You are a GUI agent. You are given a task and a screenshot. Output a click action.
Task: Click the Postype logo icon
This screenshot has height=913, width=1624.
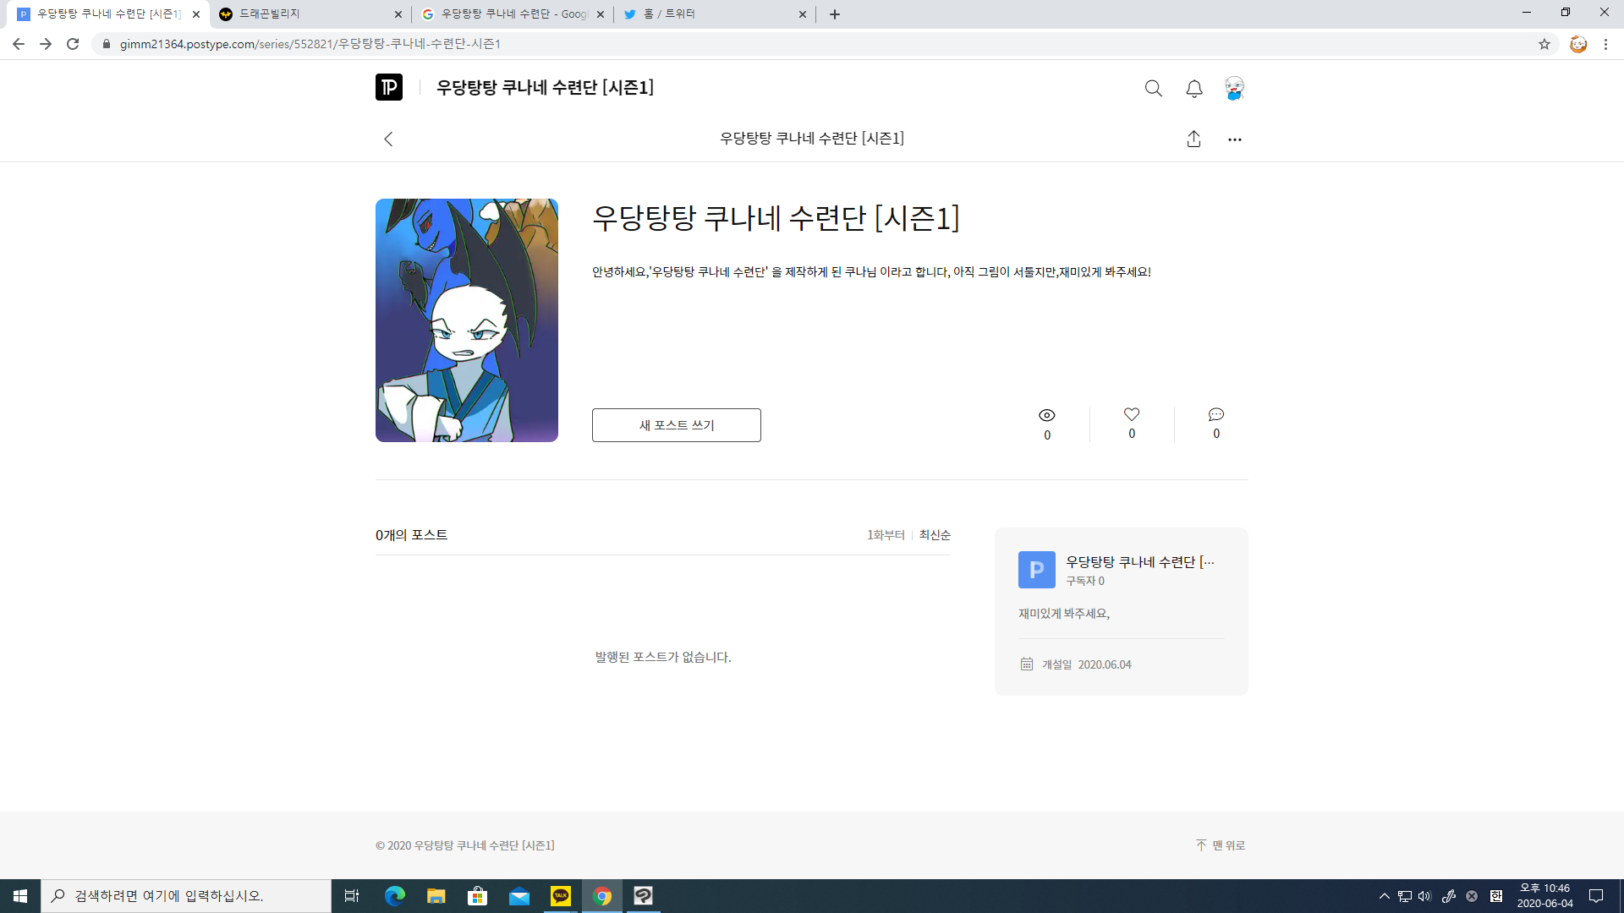coord(389,87)
